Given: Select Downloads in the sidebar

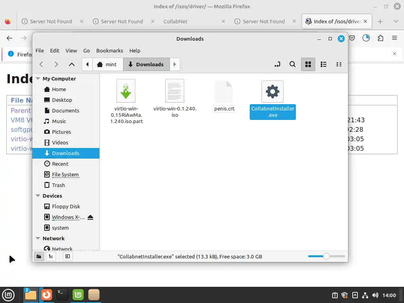Looking at the screenshot, I should pos(66,153).
